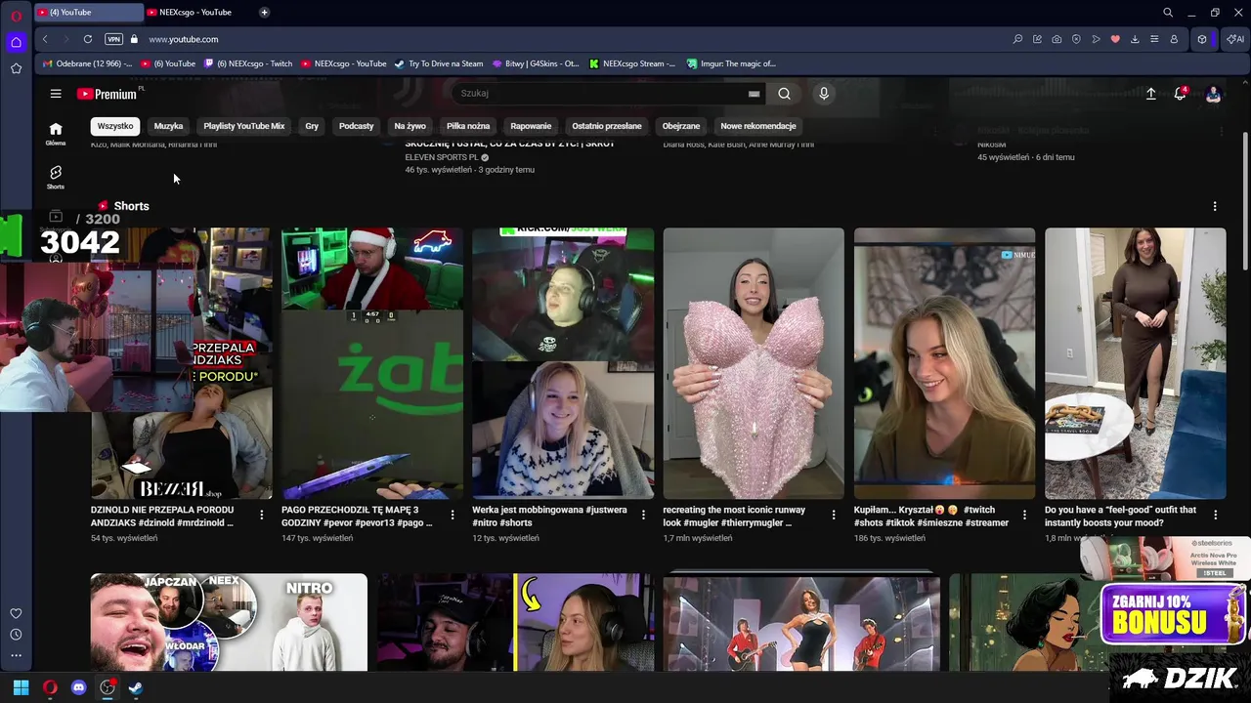Go back with Opera's back arrow

(45, 39)
